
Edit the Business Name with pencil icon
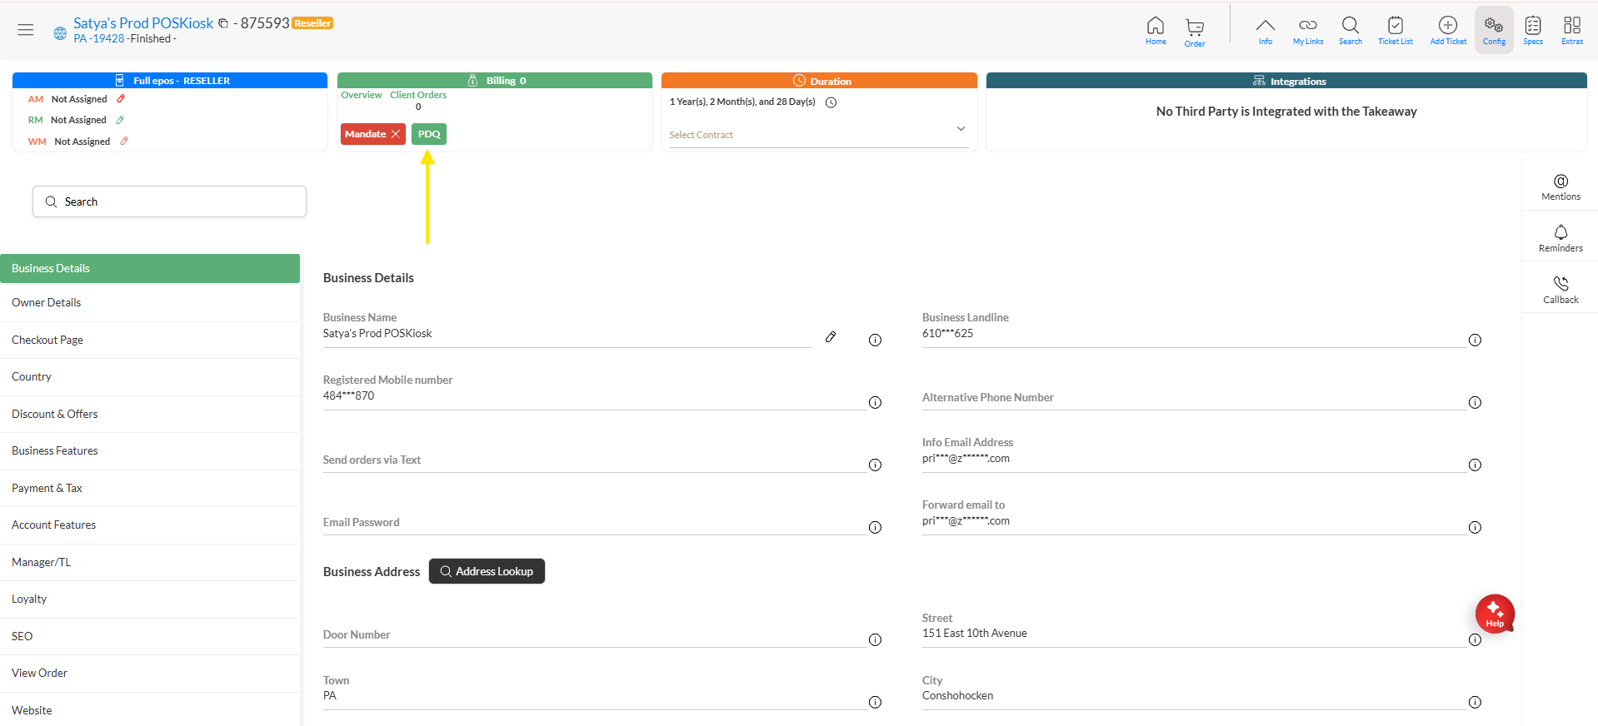(831, 337)
